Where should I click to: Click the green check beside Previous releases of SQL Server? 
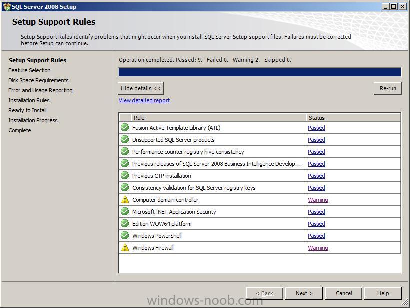[125, 164]
